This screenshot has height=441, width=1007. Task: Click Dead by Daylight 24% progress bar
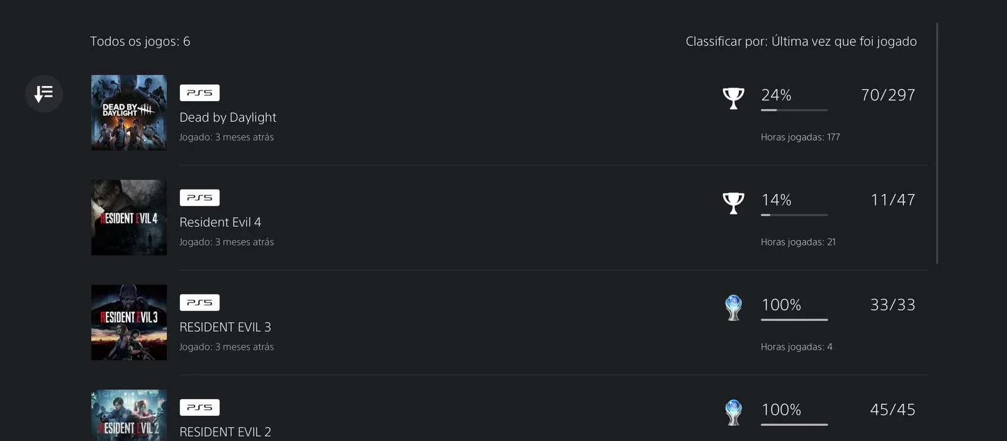click(794, 110)
